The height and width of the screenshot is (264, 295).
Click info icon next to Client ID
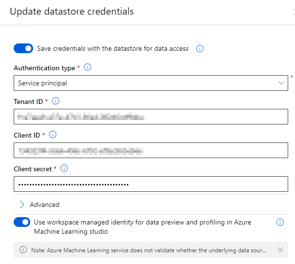point(53,135)
